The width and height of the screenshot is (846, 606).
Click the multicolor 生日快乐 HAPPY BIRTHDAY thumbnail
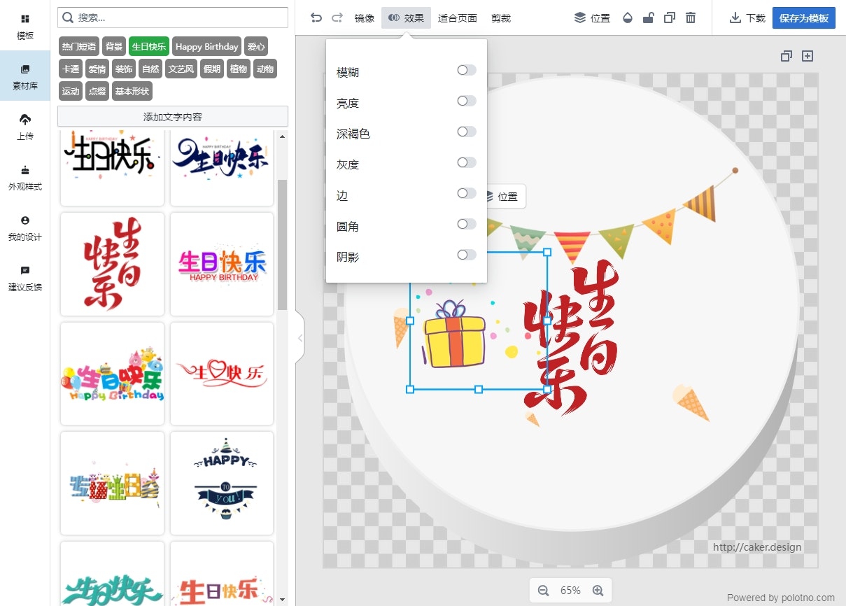[222, 264]
